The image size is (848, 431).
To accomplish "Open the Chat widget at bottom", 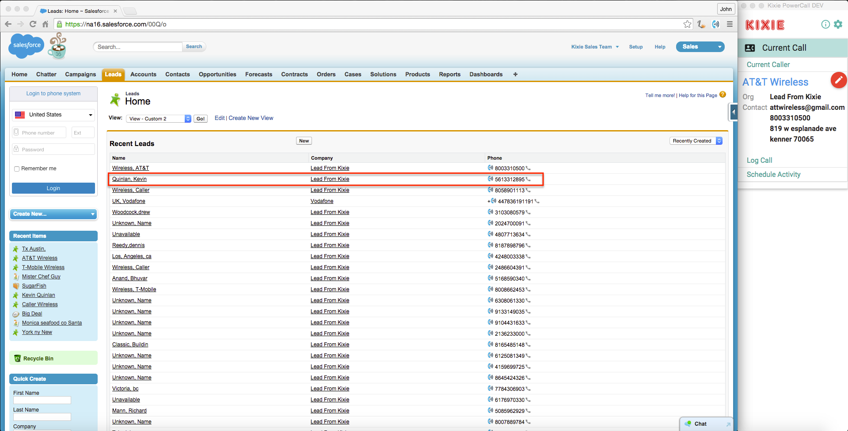I will click(707, 424).
